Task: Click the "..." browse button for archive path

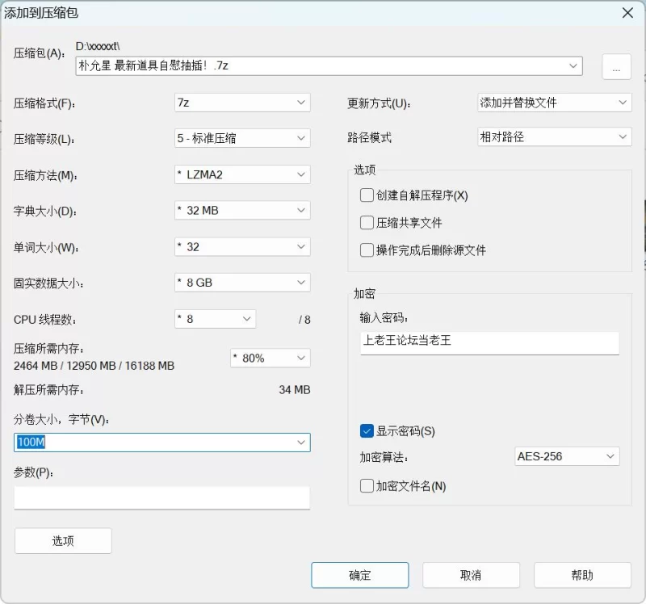Action: 616,68
